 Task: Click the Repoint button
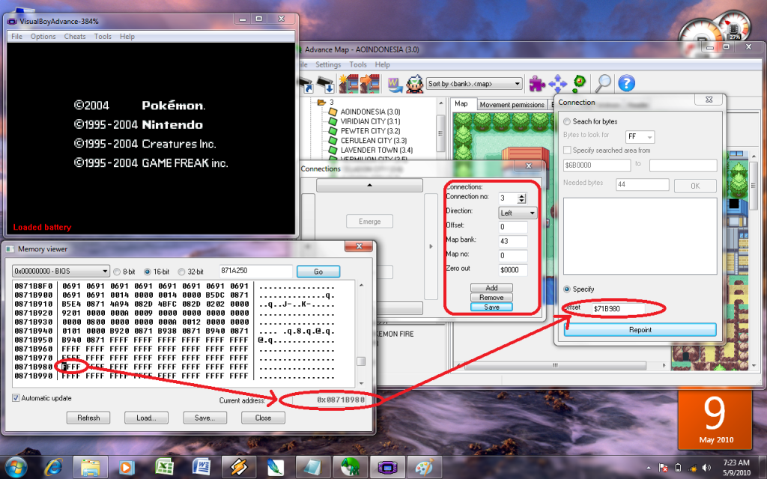[640, 330]
